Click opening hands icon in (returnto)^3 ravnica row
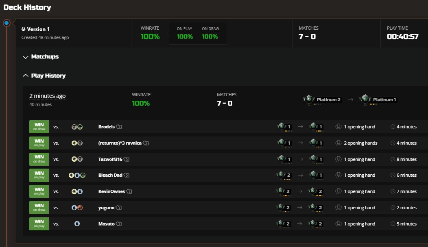 click(x=338, y=143)
